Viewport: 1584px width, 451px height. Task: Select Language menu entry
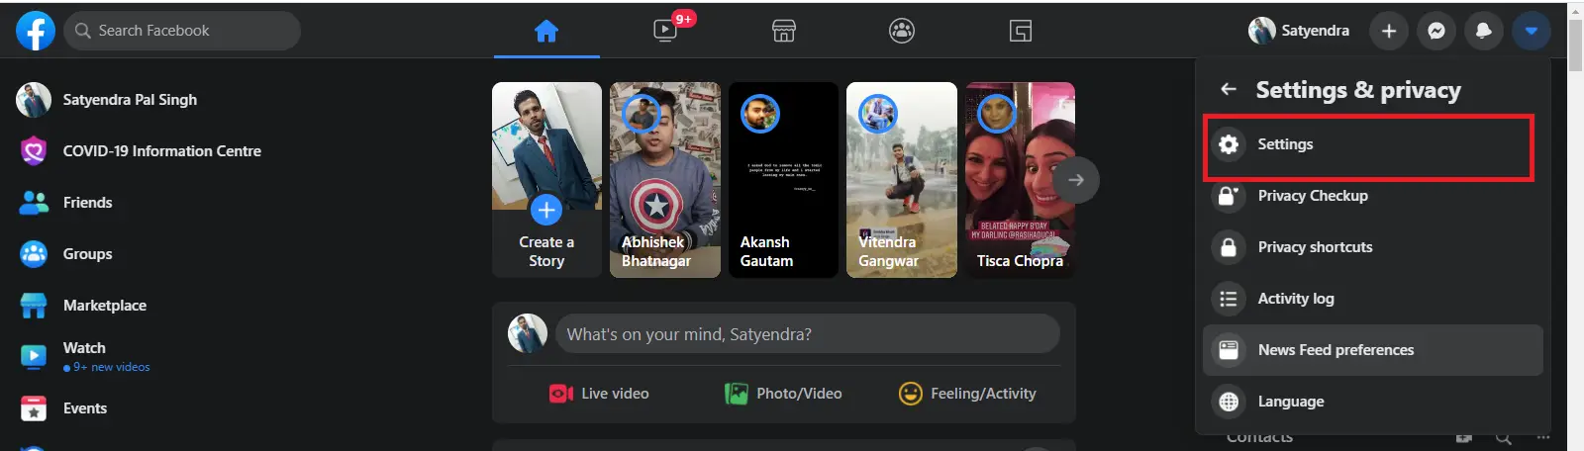1372,402
